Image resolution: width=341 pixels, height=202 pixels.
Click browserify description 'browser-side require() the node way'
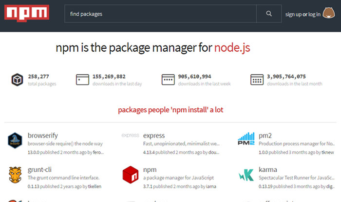(x=65, y=144)
